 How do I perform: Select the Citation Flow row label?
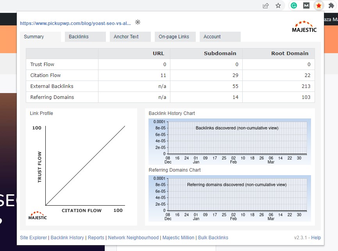[x=45, y=75]
